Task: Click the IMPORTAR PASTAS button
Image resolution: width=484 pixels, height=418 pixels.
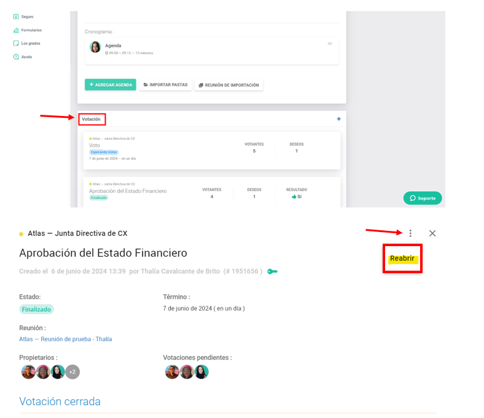Action: coord(165,85)
